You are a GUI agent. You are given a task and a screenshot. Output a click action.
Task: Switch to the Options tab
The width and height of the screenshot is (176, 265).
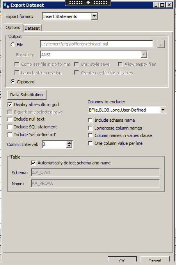tap(13, 27)
